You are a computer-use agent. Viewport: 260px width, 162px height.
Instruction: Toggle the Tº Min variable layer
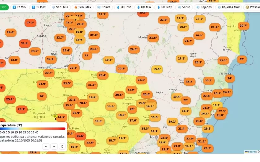pos(19,7)
